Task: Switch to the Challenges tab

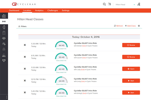Action: click(52, 11)
